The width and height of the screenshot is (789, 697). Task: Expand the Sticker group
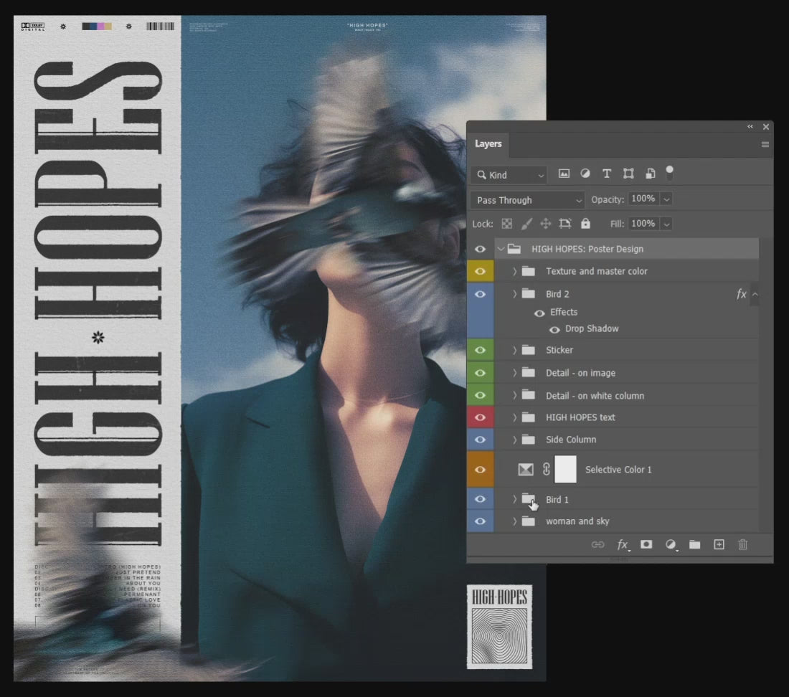(x=514, y=350)
